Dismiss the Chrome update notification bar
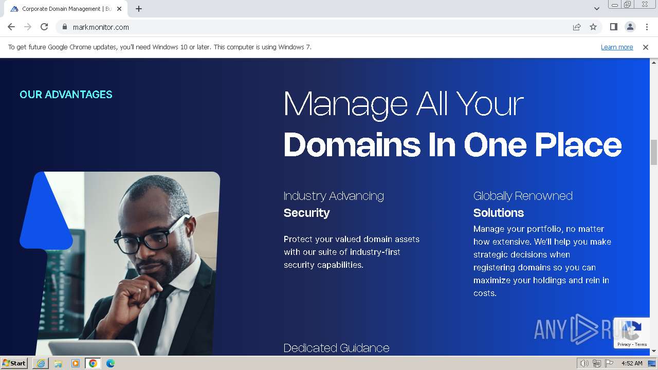This screenshot has height=370, width=658. pyautogui.click(x=646, y=47)
